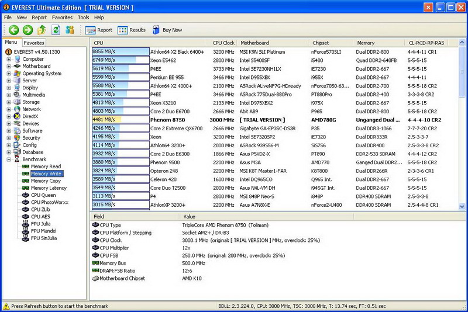Screen dimensions: 468x312
Task: Expand the Multimedia tree node
Action: [x=9, y=95]
